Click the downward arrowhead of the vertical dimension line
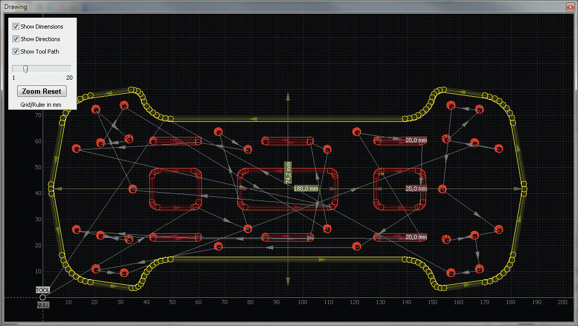578x326 pixels. (288, 281)
